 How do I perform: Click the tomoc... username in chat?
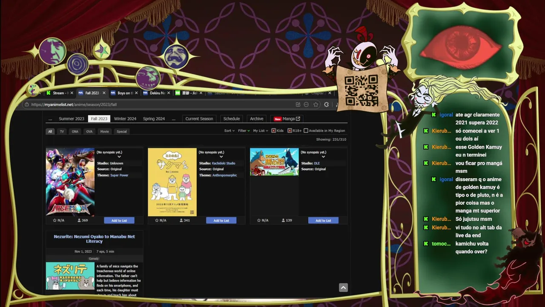coord(441,243)
